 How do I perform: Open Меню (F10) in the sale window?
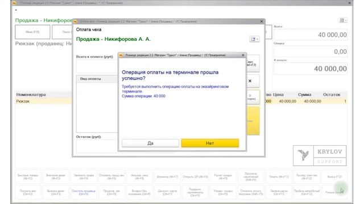32,32
